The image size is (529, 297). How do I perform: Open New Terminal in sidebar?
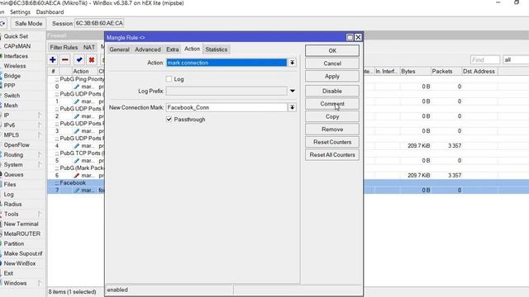(x=21, y=224)
